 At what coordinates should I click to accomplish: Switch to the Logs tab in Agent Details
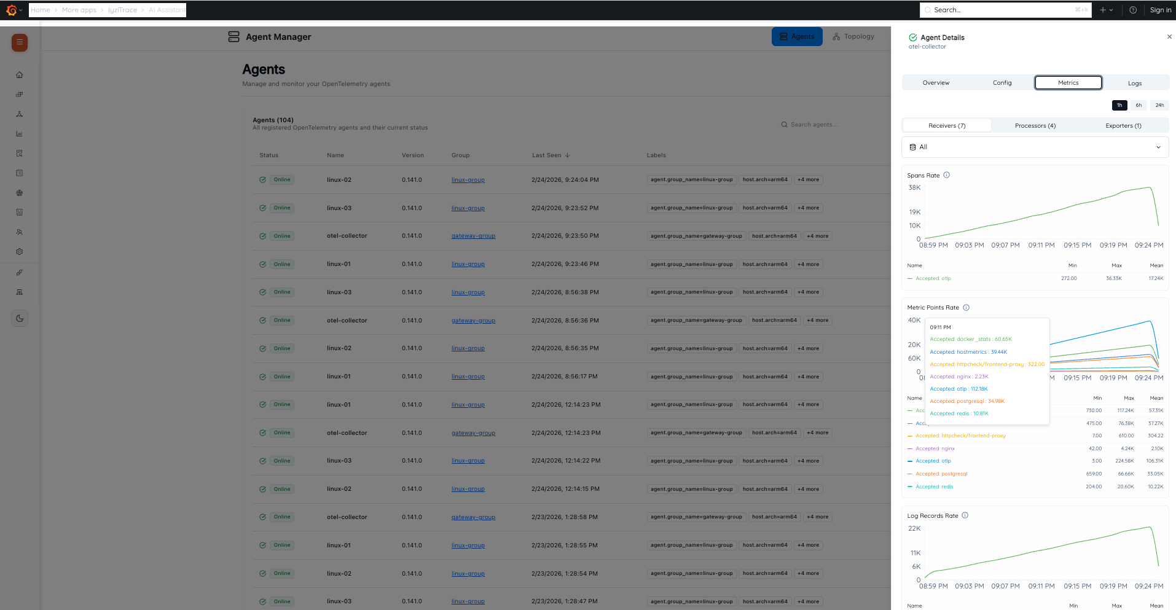click(x=1134, y=82)
